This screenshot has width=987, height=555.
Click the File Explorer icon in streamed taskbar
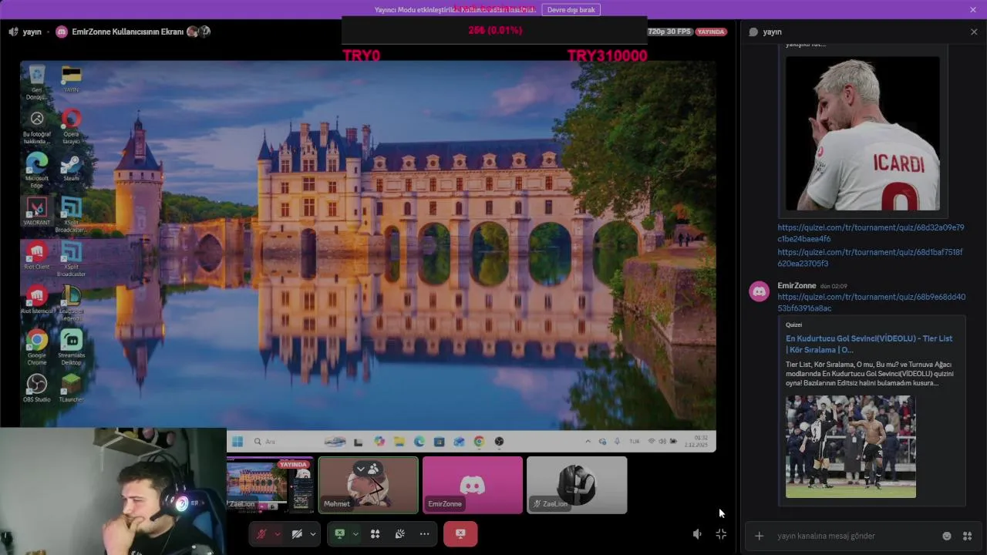[399, 442]
